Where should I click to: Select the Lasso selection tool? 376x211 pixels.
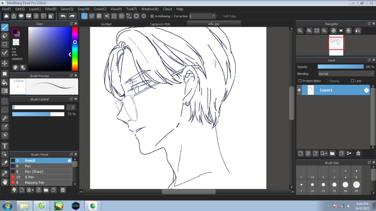(x=4, y=110)
